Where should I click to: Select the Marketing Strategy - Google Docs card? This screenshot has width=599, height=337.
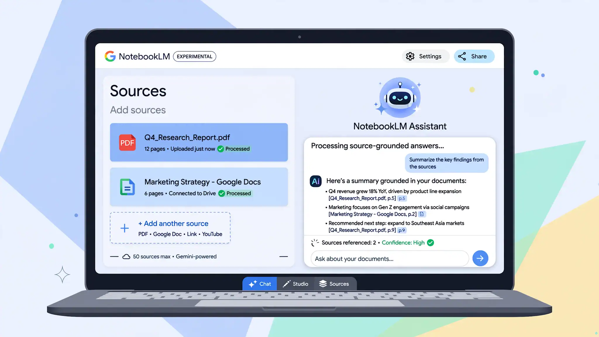pos(199,187)
